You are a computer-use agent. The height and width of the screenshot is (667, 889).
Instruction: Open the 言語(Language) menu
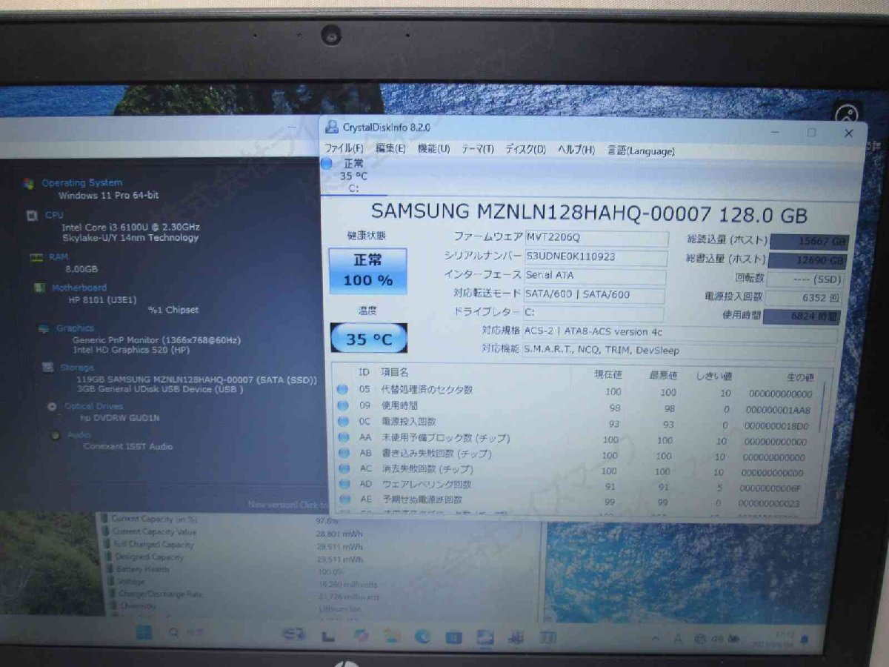[641, 150]
